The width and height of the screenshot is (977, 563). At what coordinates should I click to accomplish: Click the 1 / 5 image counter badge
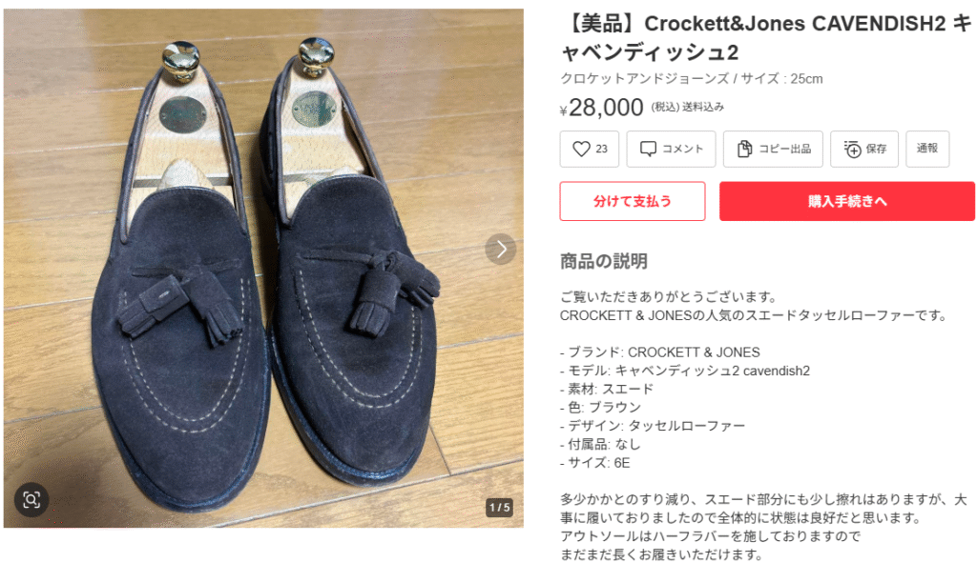tap(500, 507)
